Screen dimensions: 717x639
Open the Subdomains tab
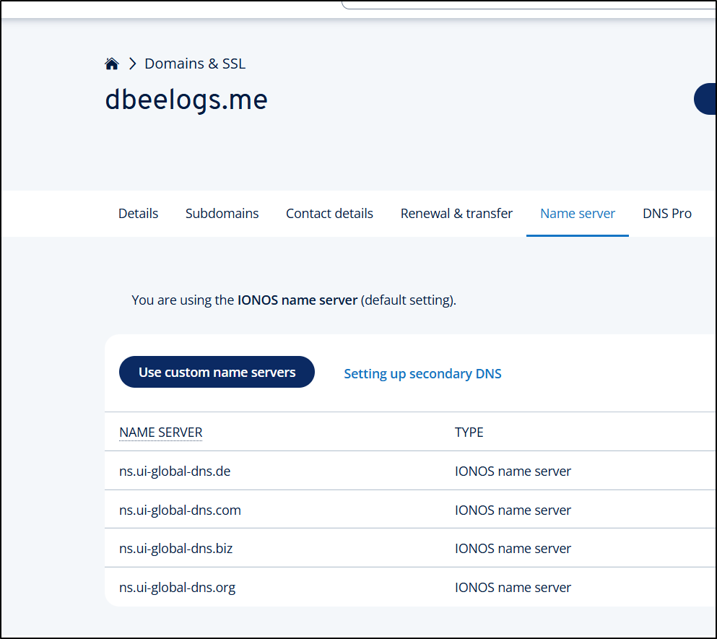(x=222, y=214)
